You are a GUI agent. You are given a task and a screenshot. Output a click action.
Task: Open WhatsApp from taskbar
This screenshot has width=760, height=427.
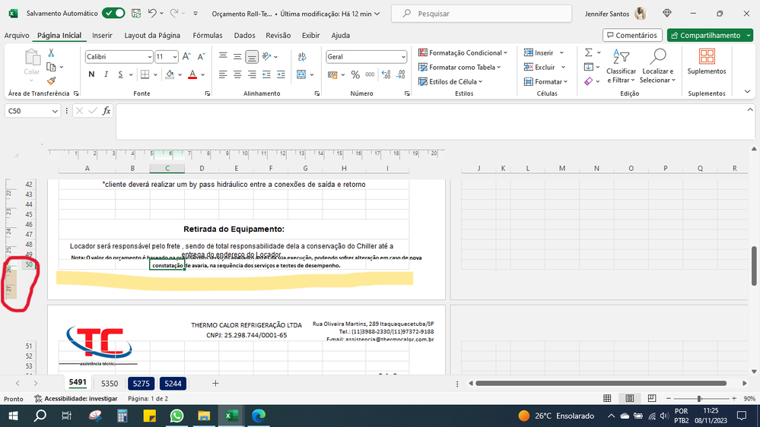177,416
